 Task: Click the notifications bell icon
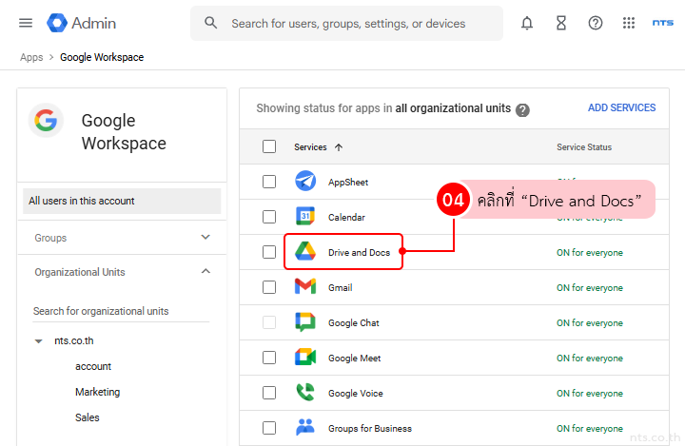(527, 23)
